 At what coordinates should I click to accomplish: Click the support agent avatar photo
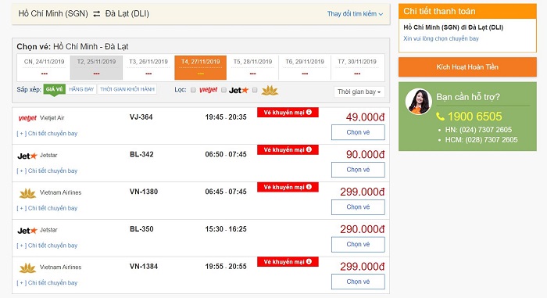[419, 102]
